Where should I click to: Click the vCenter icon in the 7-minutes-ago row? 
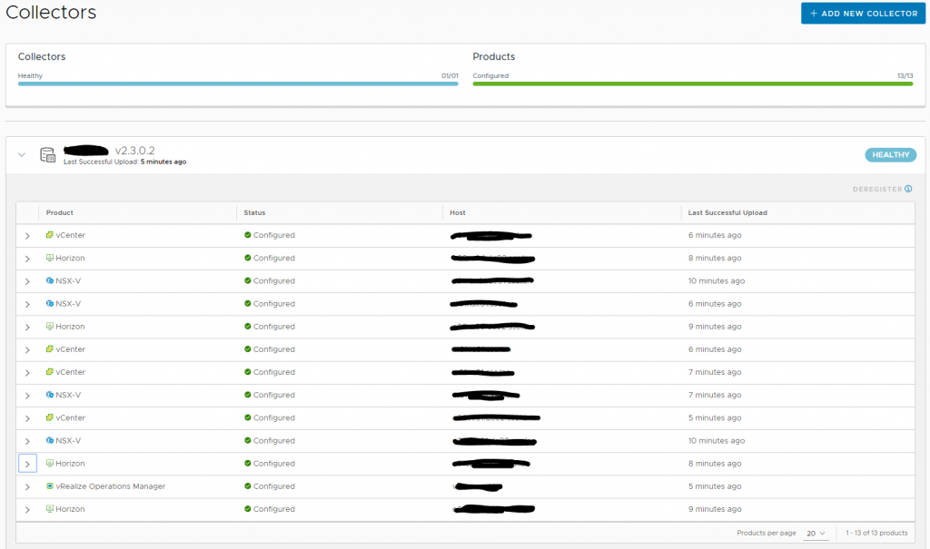(x=50, y=372)
